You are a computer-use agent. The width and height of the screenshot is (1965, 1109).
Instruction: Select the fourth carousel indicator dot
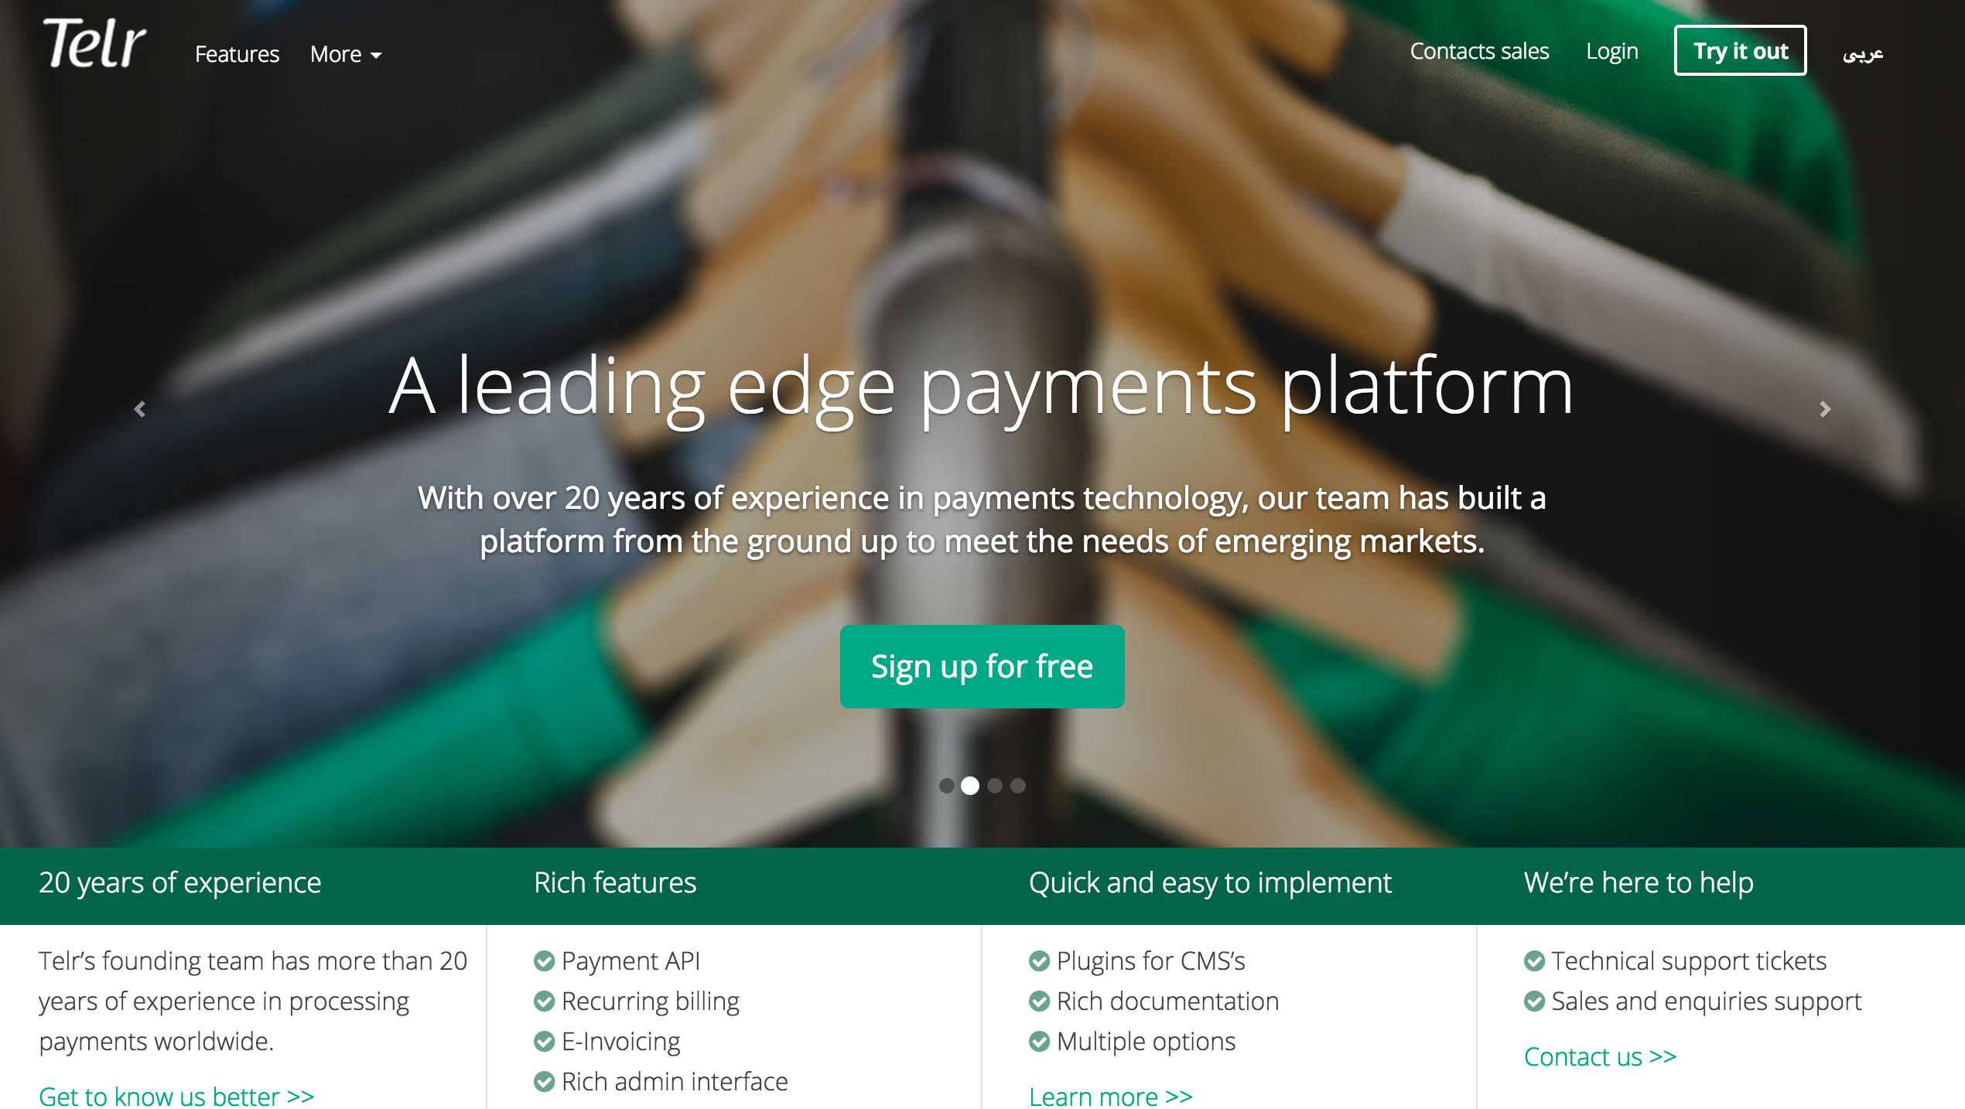(x=1018, y=786)
